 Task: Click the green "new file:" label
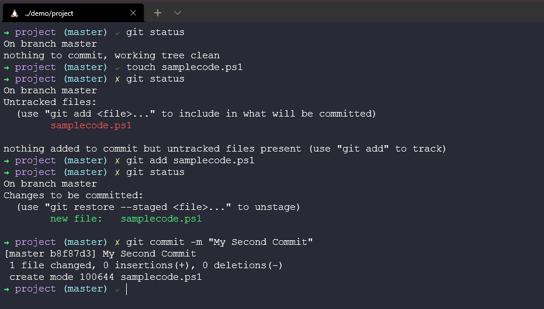(x=76, y=219)
